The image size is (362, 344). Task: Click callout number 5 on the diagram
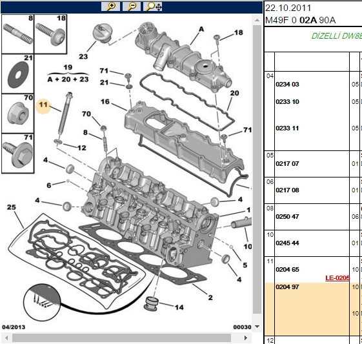pos(245,265)
